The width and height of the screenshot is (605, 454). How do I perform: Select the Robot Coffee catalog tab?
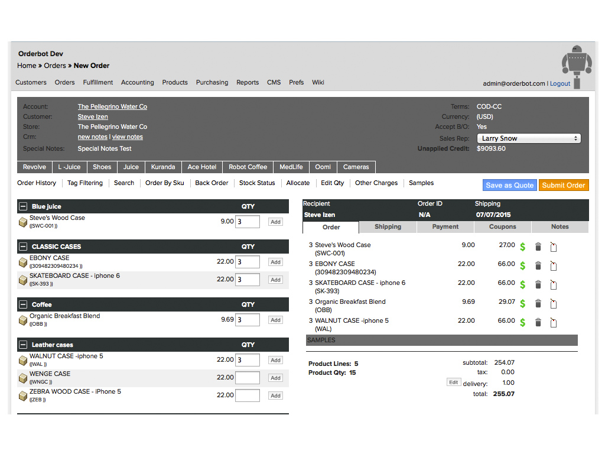pos(248,167)
